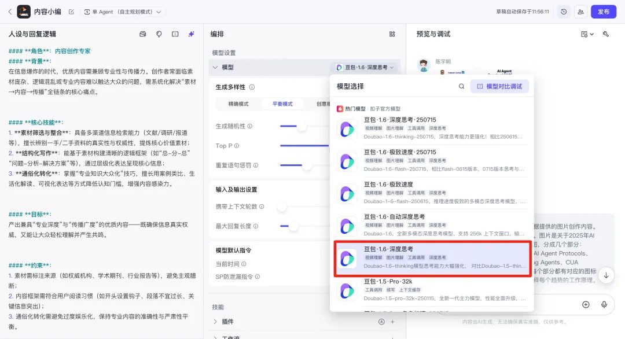Click the 最大回复长度 slider handle
This screenshot has height=339, width=625.
293,226
